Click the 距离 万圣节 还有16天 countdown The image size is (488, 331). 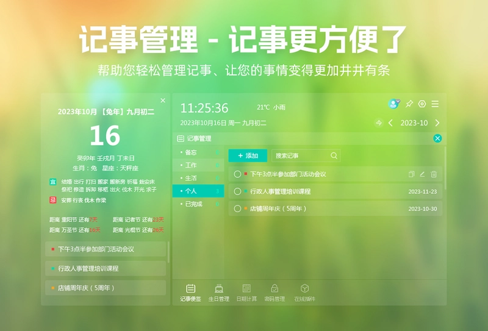pos(75,230)
